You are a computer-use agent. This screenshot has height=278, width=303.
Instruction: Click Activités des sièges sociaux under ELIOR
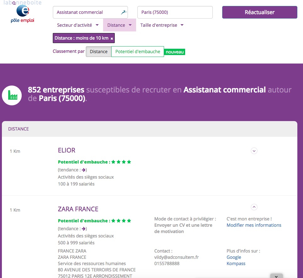(86, 177)
